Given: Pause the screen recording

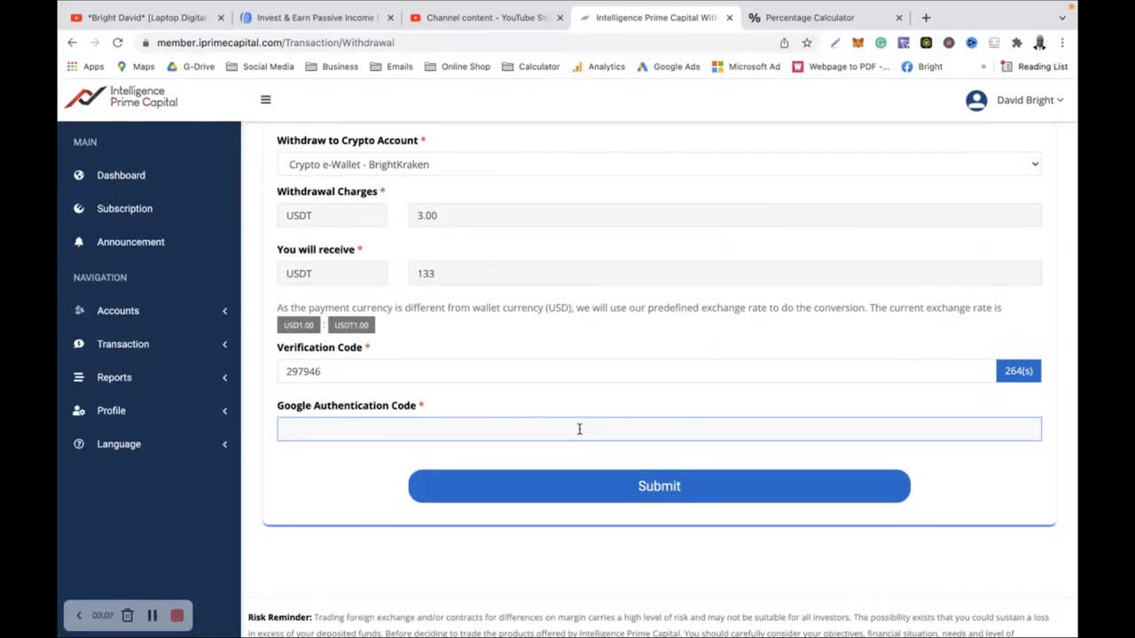Looking at the screenshot, I should [153, 616].
